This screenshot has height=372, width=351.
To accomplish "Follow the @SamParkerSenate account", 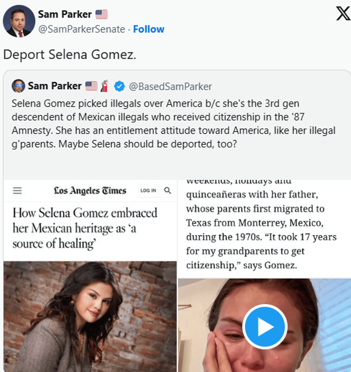I will pyautogui.click(x=149, y=29).
